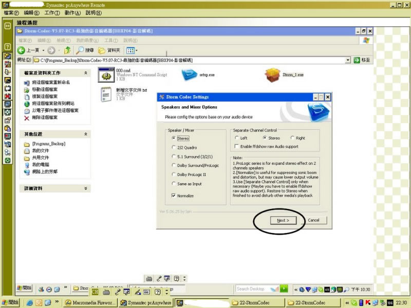Expand hidden tray icons on host taskbar («)
The image size is (411, 308).
347,303
